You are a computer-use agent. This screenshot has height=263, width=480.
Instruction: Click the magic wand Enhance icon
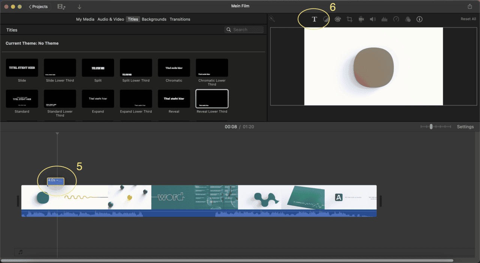click(x=272, y=19)
